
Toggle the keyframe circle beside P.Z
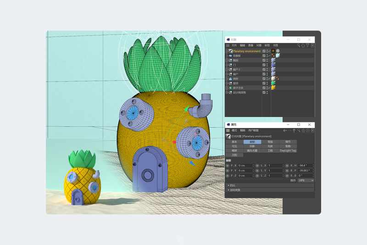tap(228, 176)
